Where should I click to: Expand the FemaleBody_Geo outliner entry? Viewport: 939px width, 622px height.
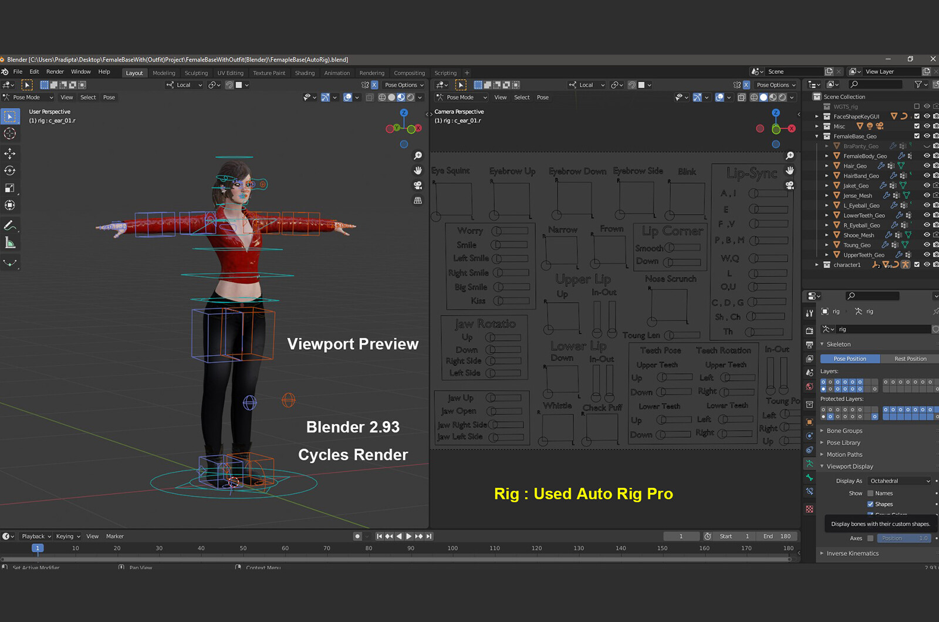[827, 155]
